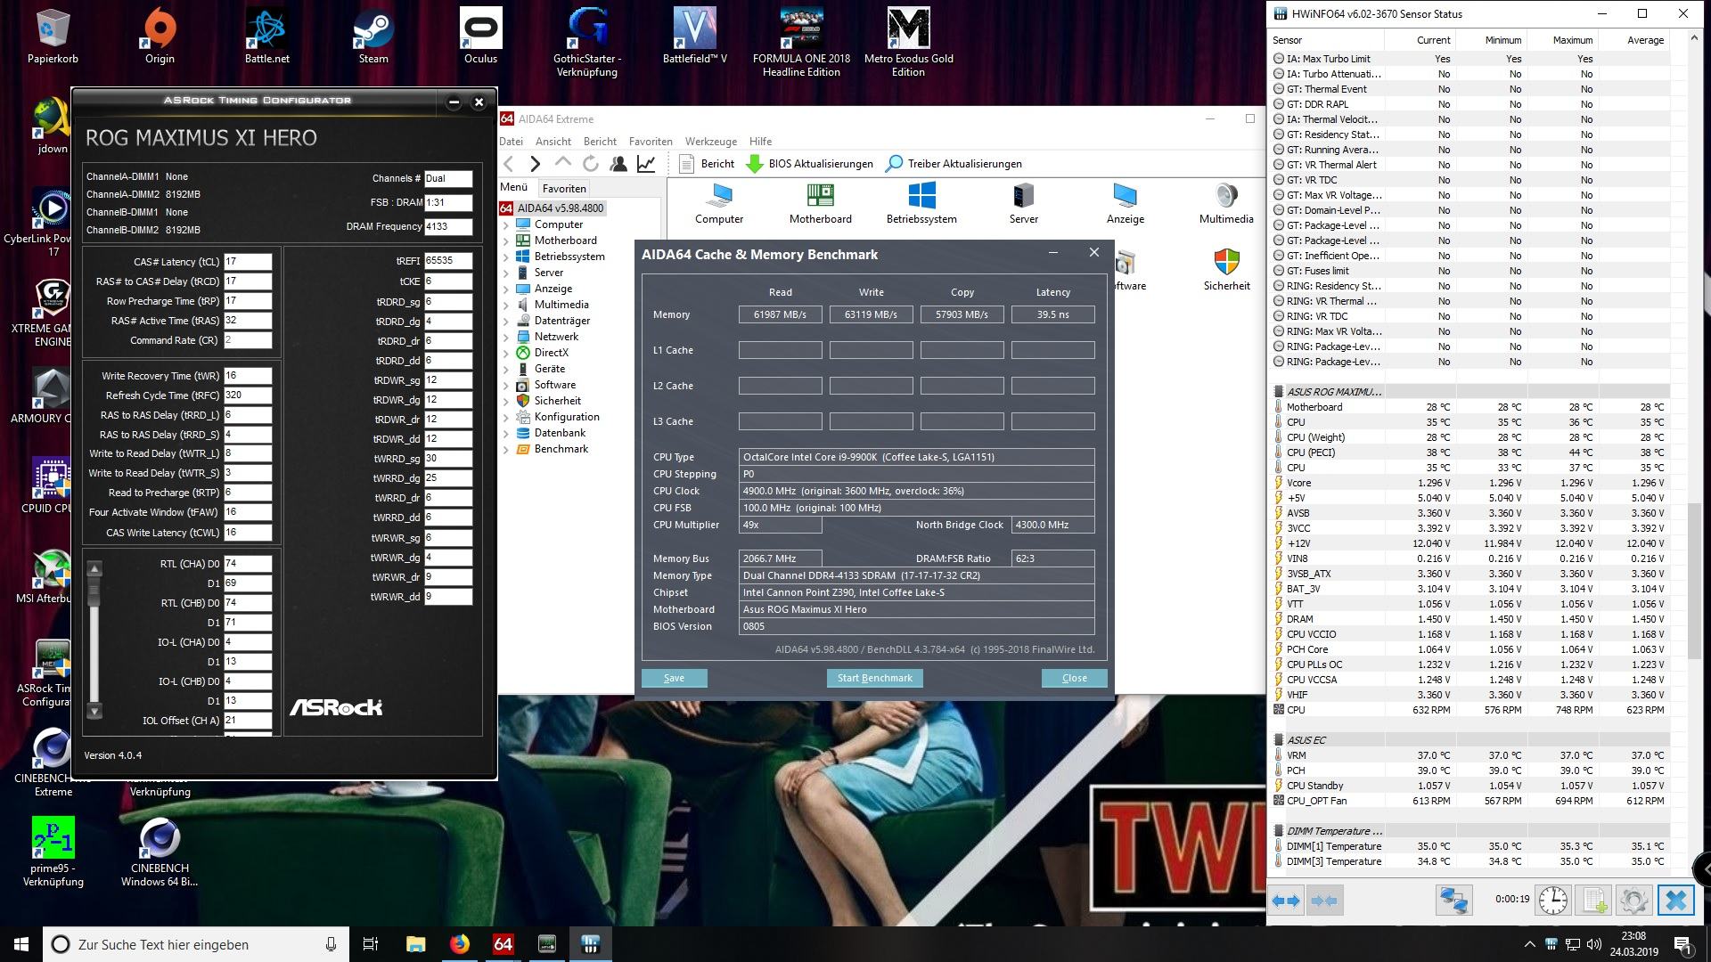Click Start Benchmark button
The width and height of the screenshot is (1711, 962).
point(874,678)
